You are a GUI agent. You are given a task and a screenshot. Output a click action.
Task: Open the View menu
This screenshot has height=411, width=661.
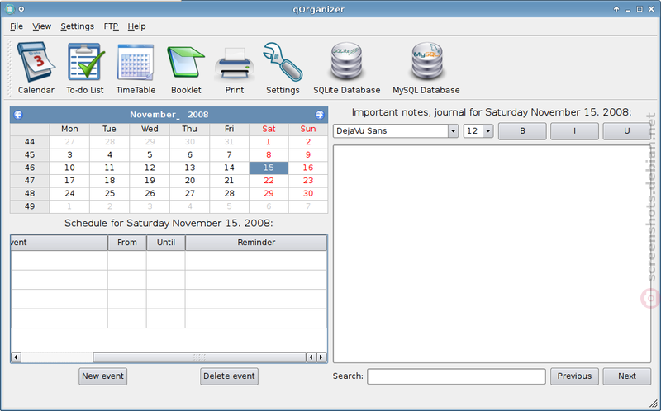42,26
